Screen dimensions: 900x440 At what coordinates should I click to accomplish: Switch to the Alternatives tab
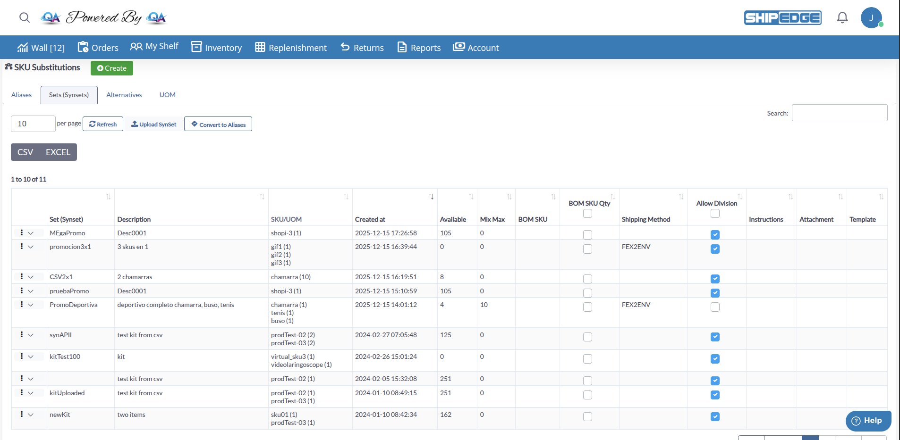tap(124, 95)
